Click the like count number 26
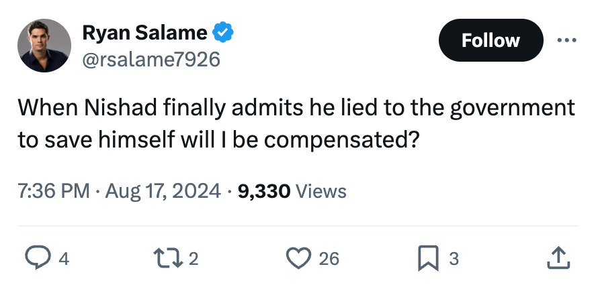This screenshot has height=287, width=598. [329, 259]
